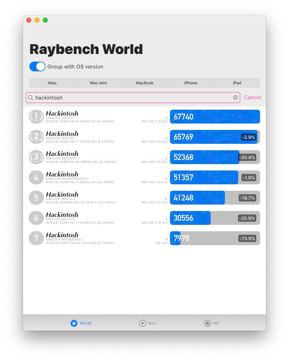Open the Hackintosh Xeon E5-2678 V3 entry

pos(144,197)
